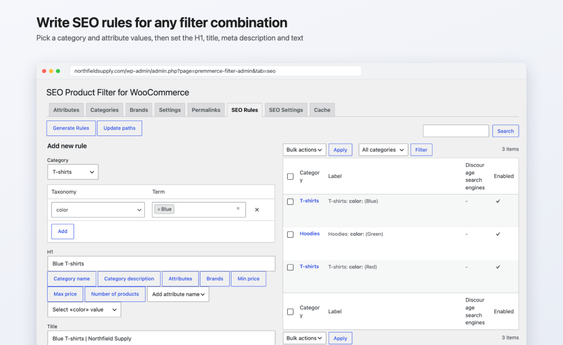Viewport: 563px width, 345px height.
Task: Tick the Hoodies color (Green) rule checkbox
Action: (x=290, y=235)
